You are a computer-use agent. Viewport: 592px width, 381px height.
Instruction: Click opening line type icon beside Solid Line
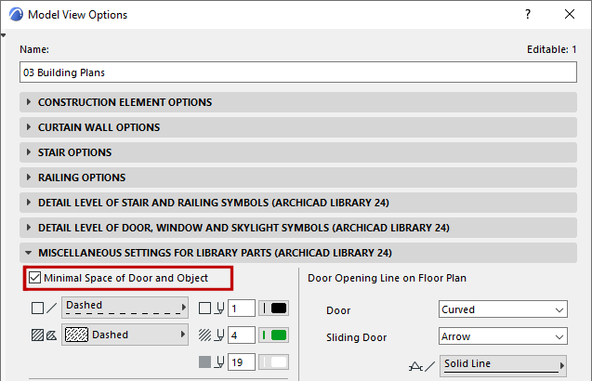(422, 366)
